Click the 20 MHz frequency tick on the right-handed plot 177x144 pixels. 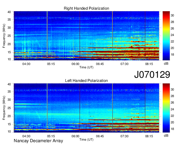pyautogui.click(x=9, y=44)
